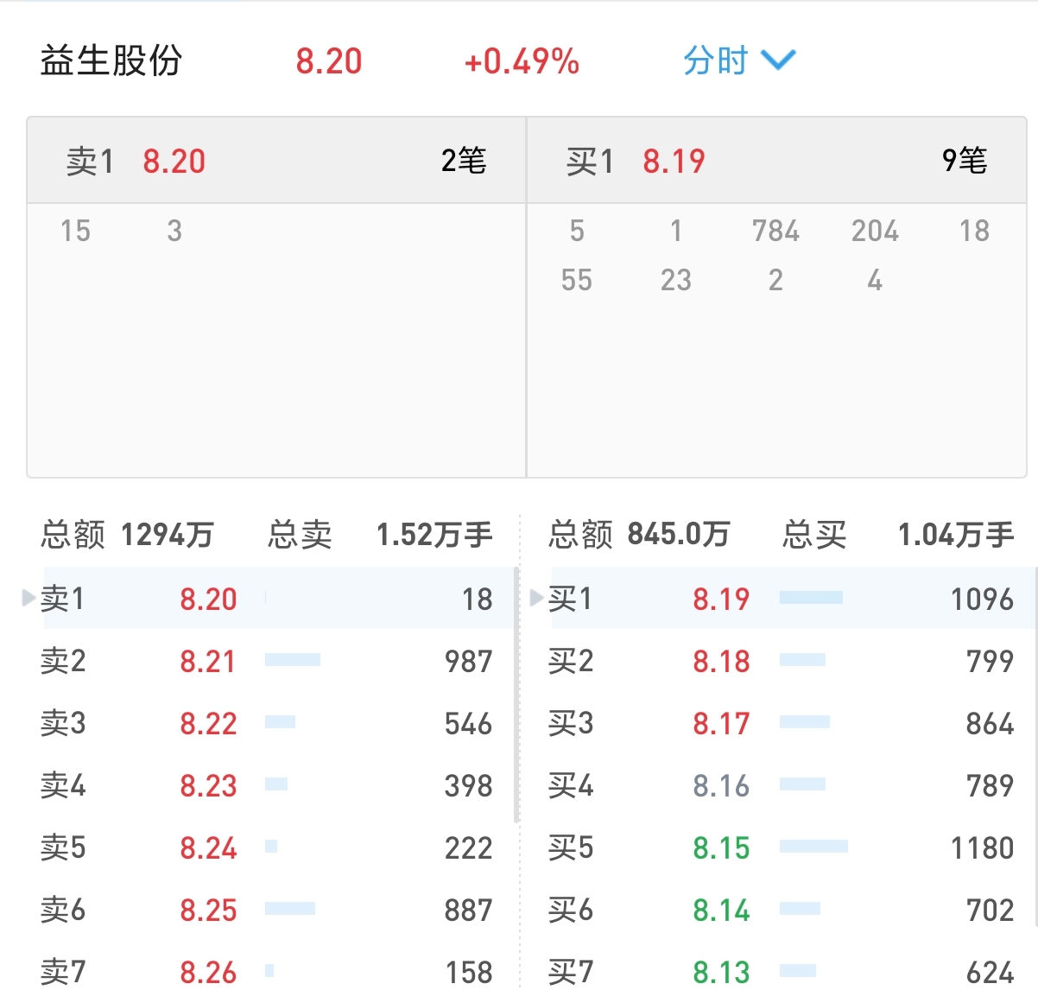Viewport: 1038px width, 990px height.
Task: Click order size 55 in buy queue
Action: (x=577, y=280)
